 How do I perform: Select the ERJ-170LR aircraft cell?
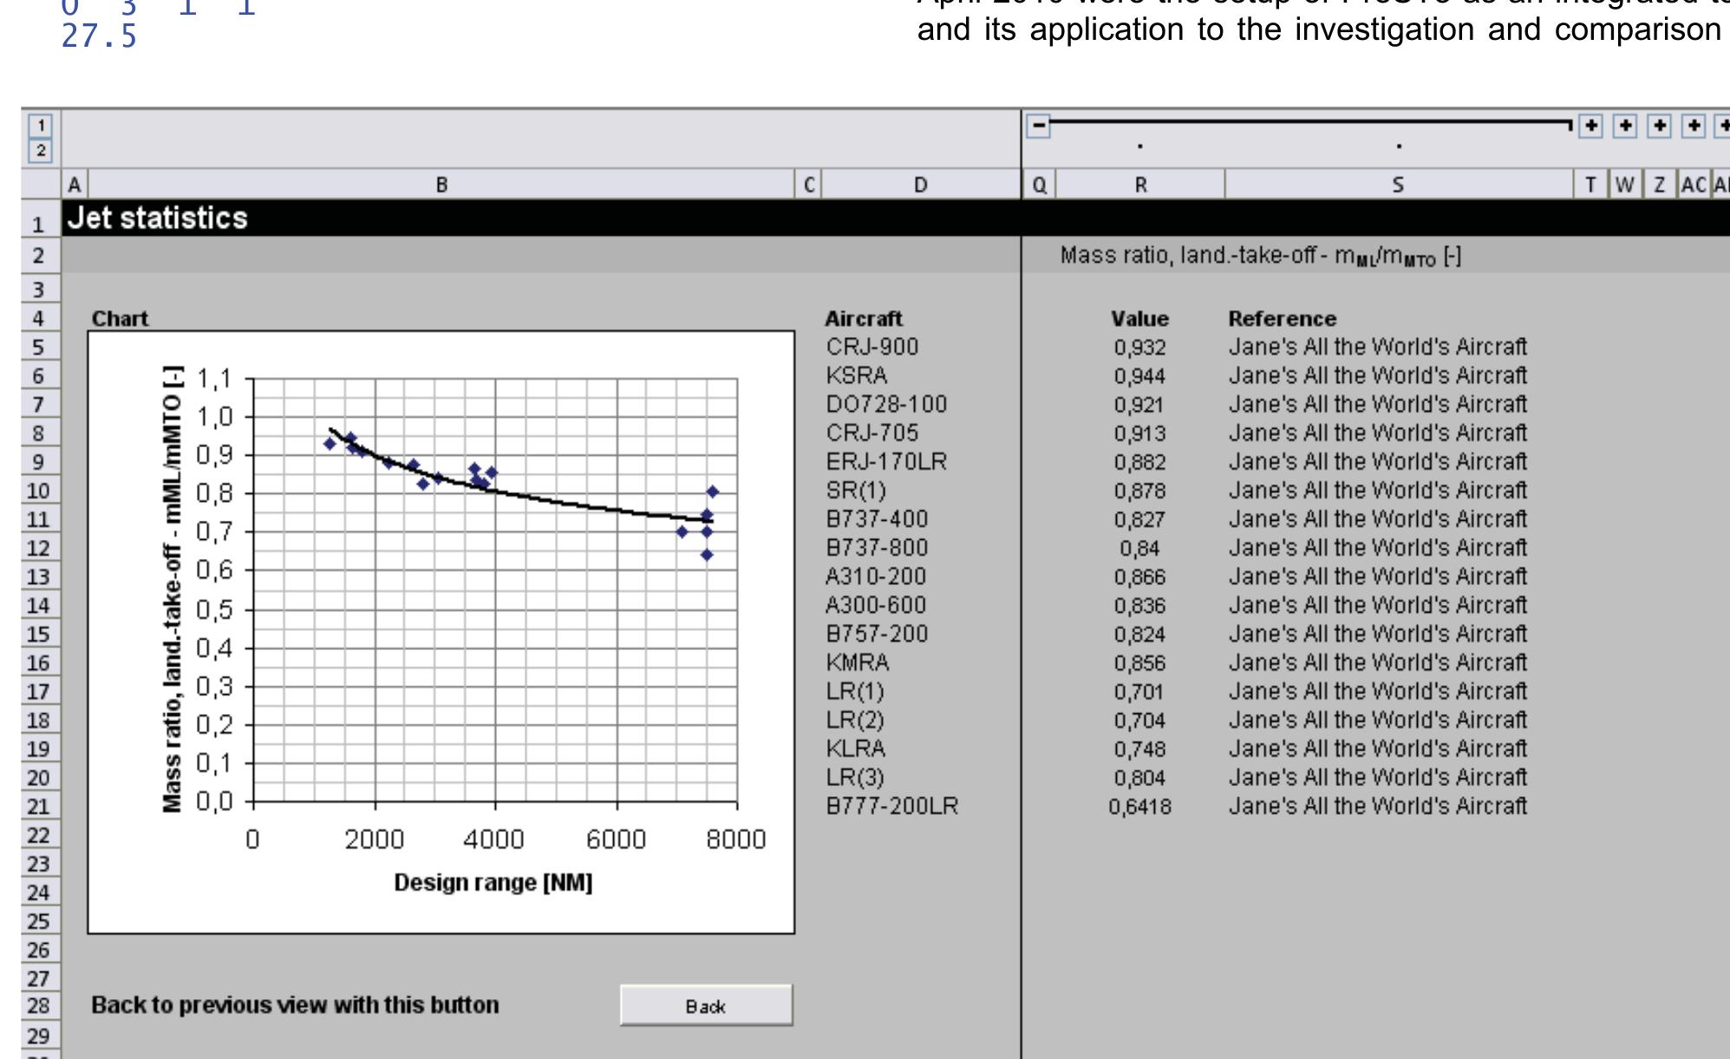click(886, 461)
